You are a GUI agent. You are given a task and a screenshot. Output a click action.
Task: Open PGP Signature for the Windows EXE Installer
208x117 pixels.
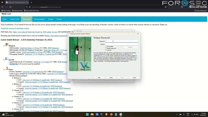(x=53, y=48)
